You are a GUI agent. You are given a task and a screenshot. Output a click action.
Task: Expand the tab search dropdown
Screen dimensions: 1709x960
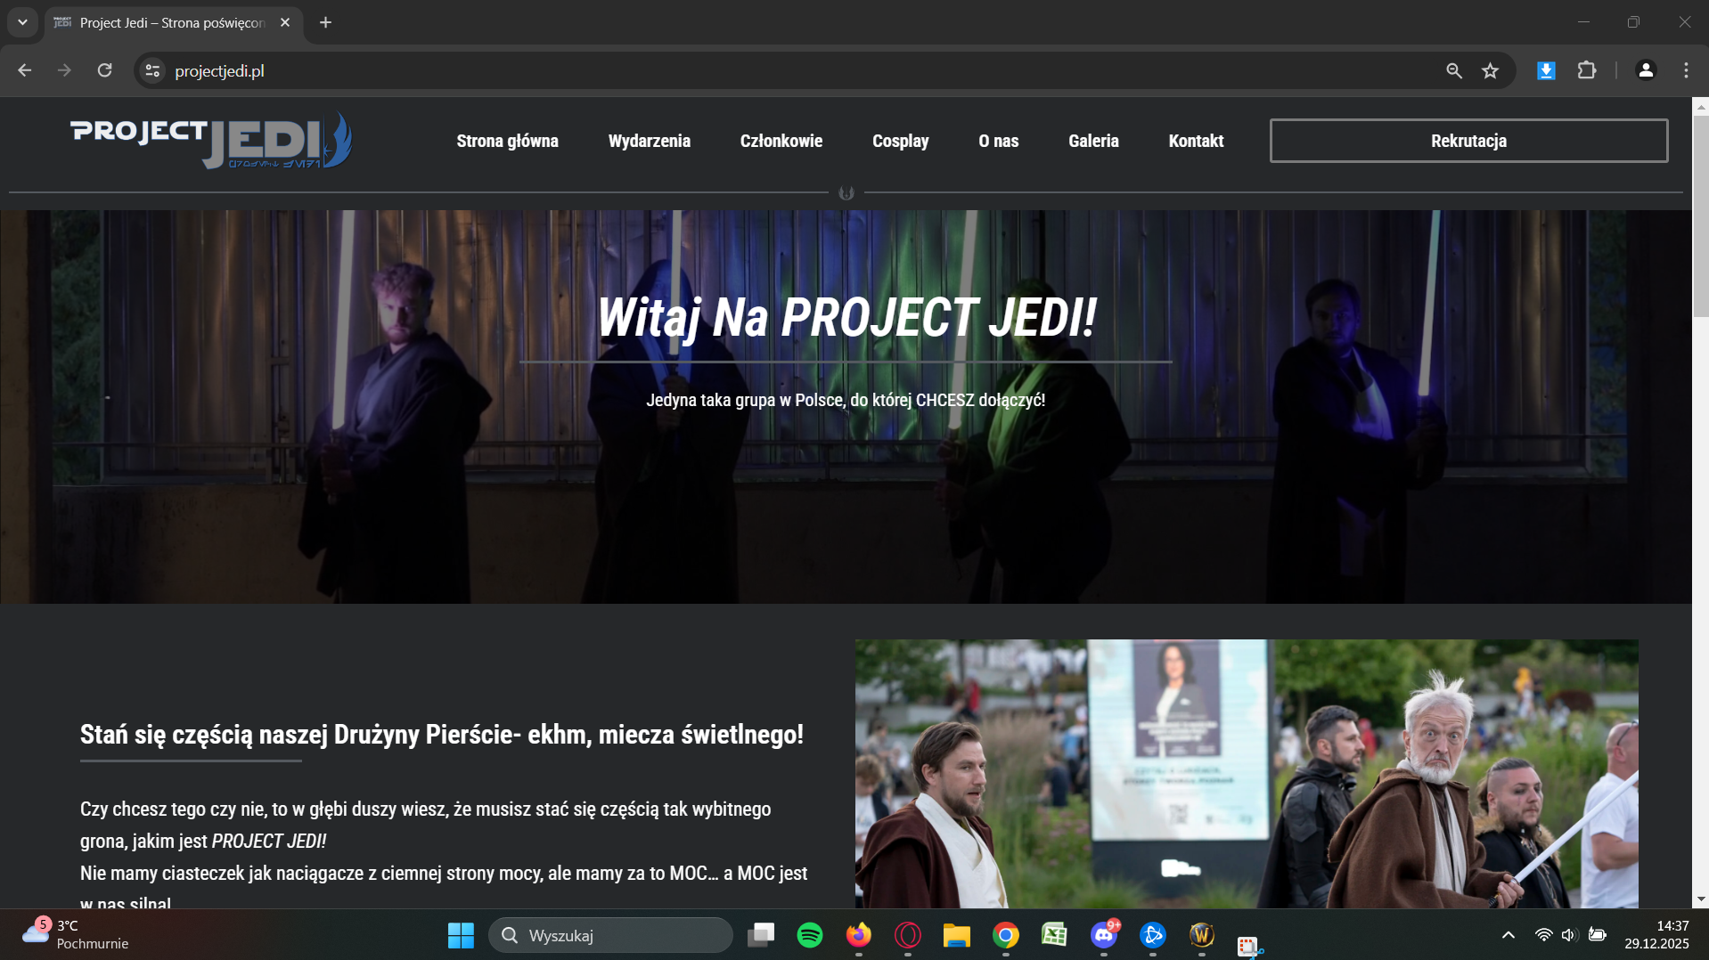point(22,22)
